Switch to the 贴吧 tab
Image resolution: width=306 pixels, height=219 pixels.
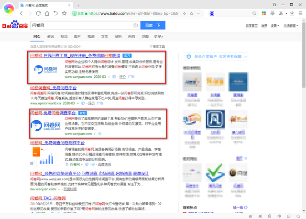point(118,36)
